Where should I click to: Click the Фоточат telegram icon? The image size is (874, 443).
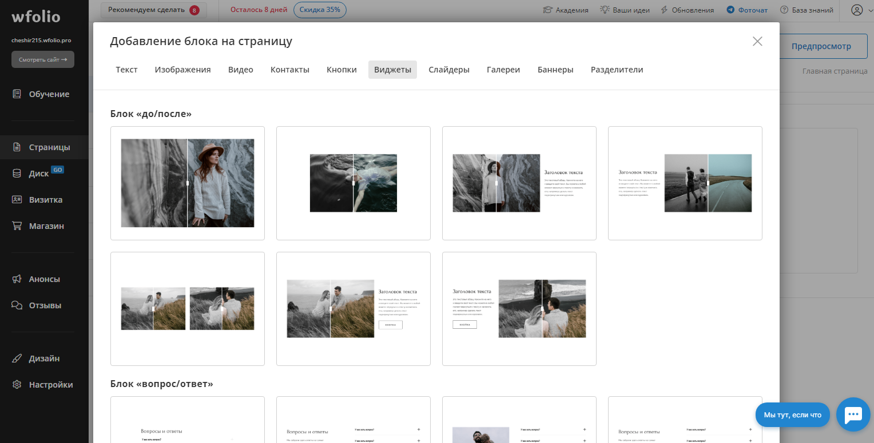(730, 10)
